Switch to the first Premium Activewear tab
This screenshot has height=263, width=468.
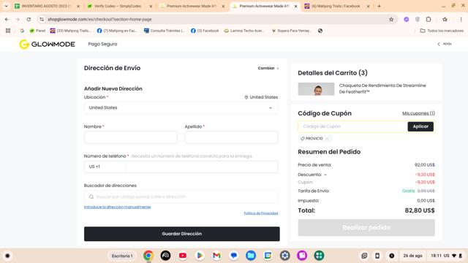click(x=191, y=6)
